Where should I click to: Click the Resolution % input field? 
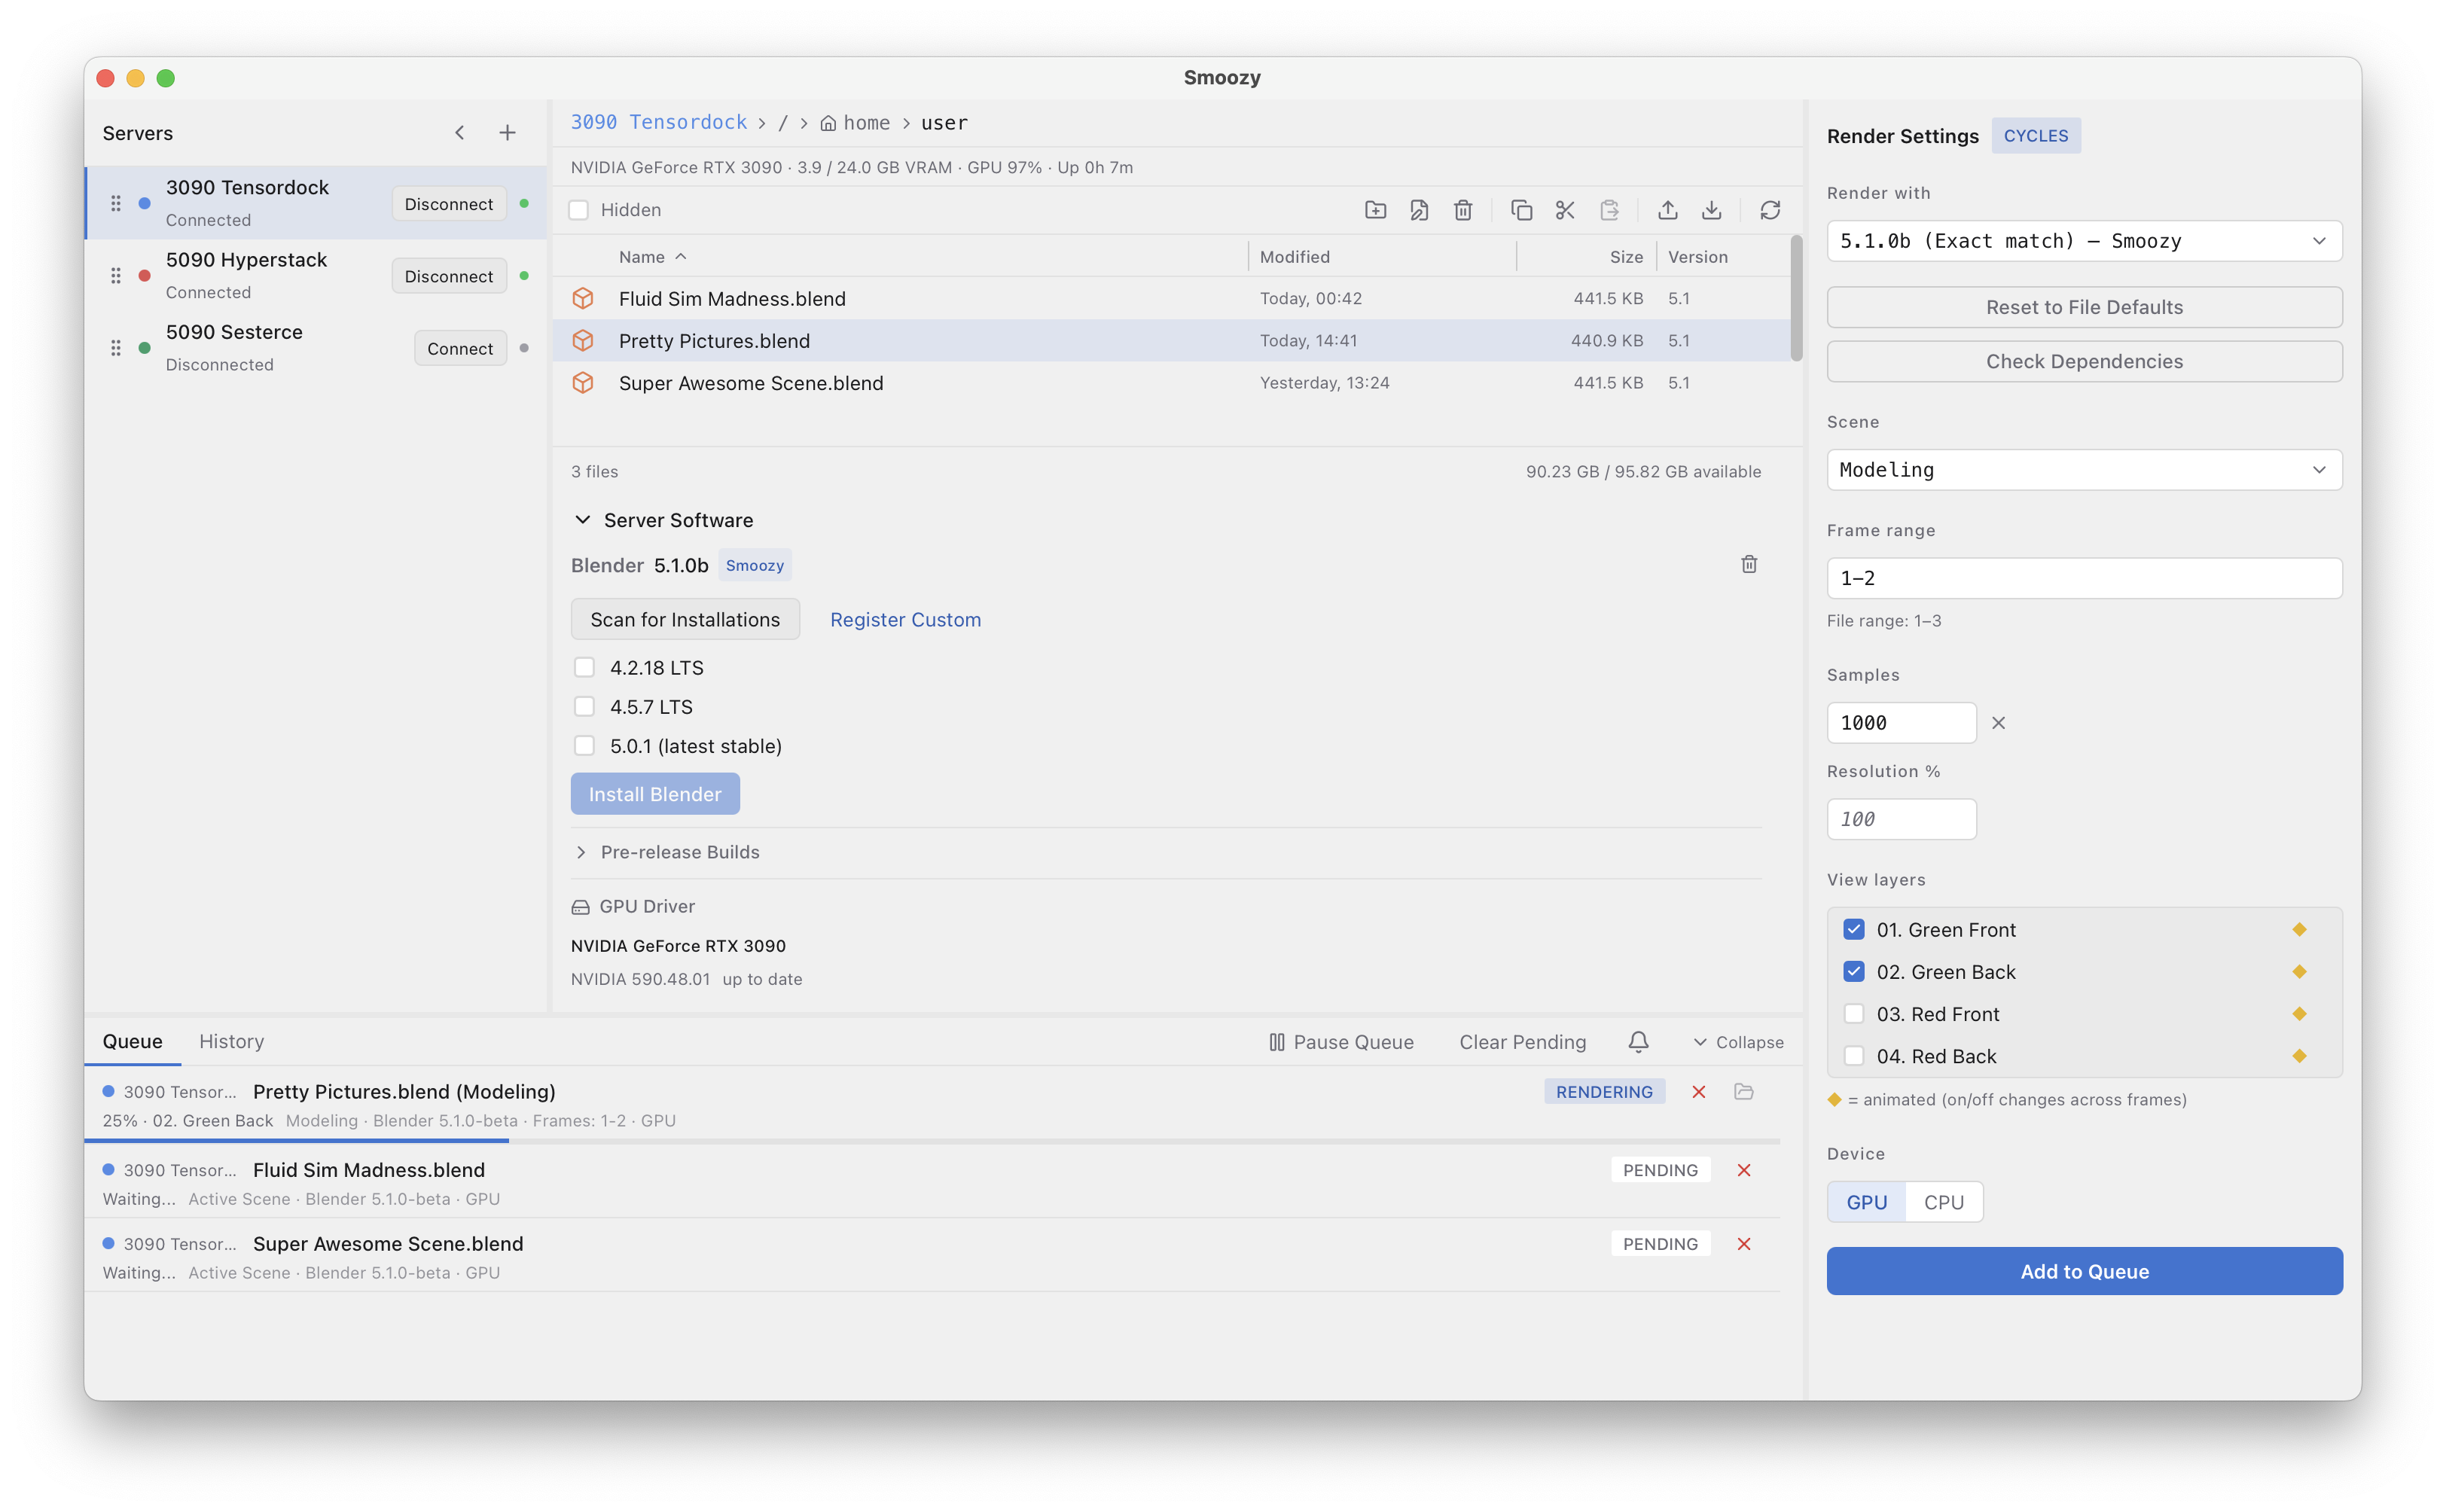click(x=1901, y=819)
